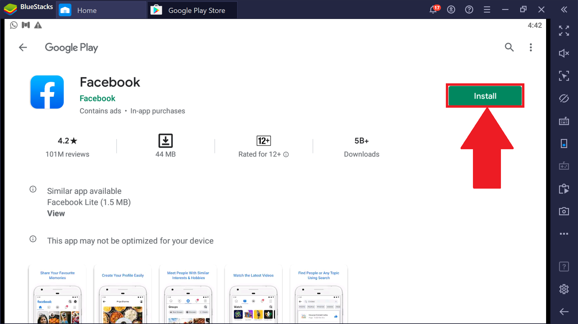Click 'In-app purchases' label

tap(157, 111)
